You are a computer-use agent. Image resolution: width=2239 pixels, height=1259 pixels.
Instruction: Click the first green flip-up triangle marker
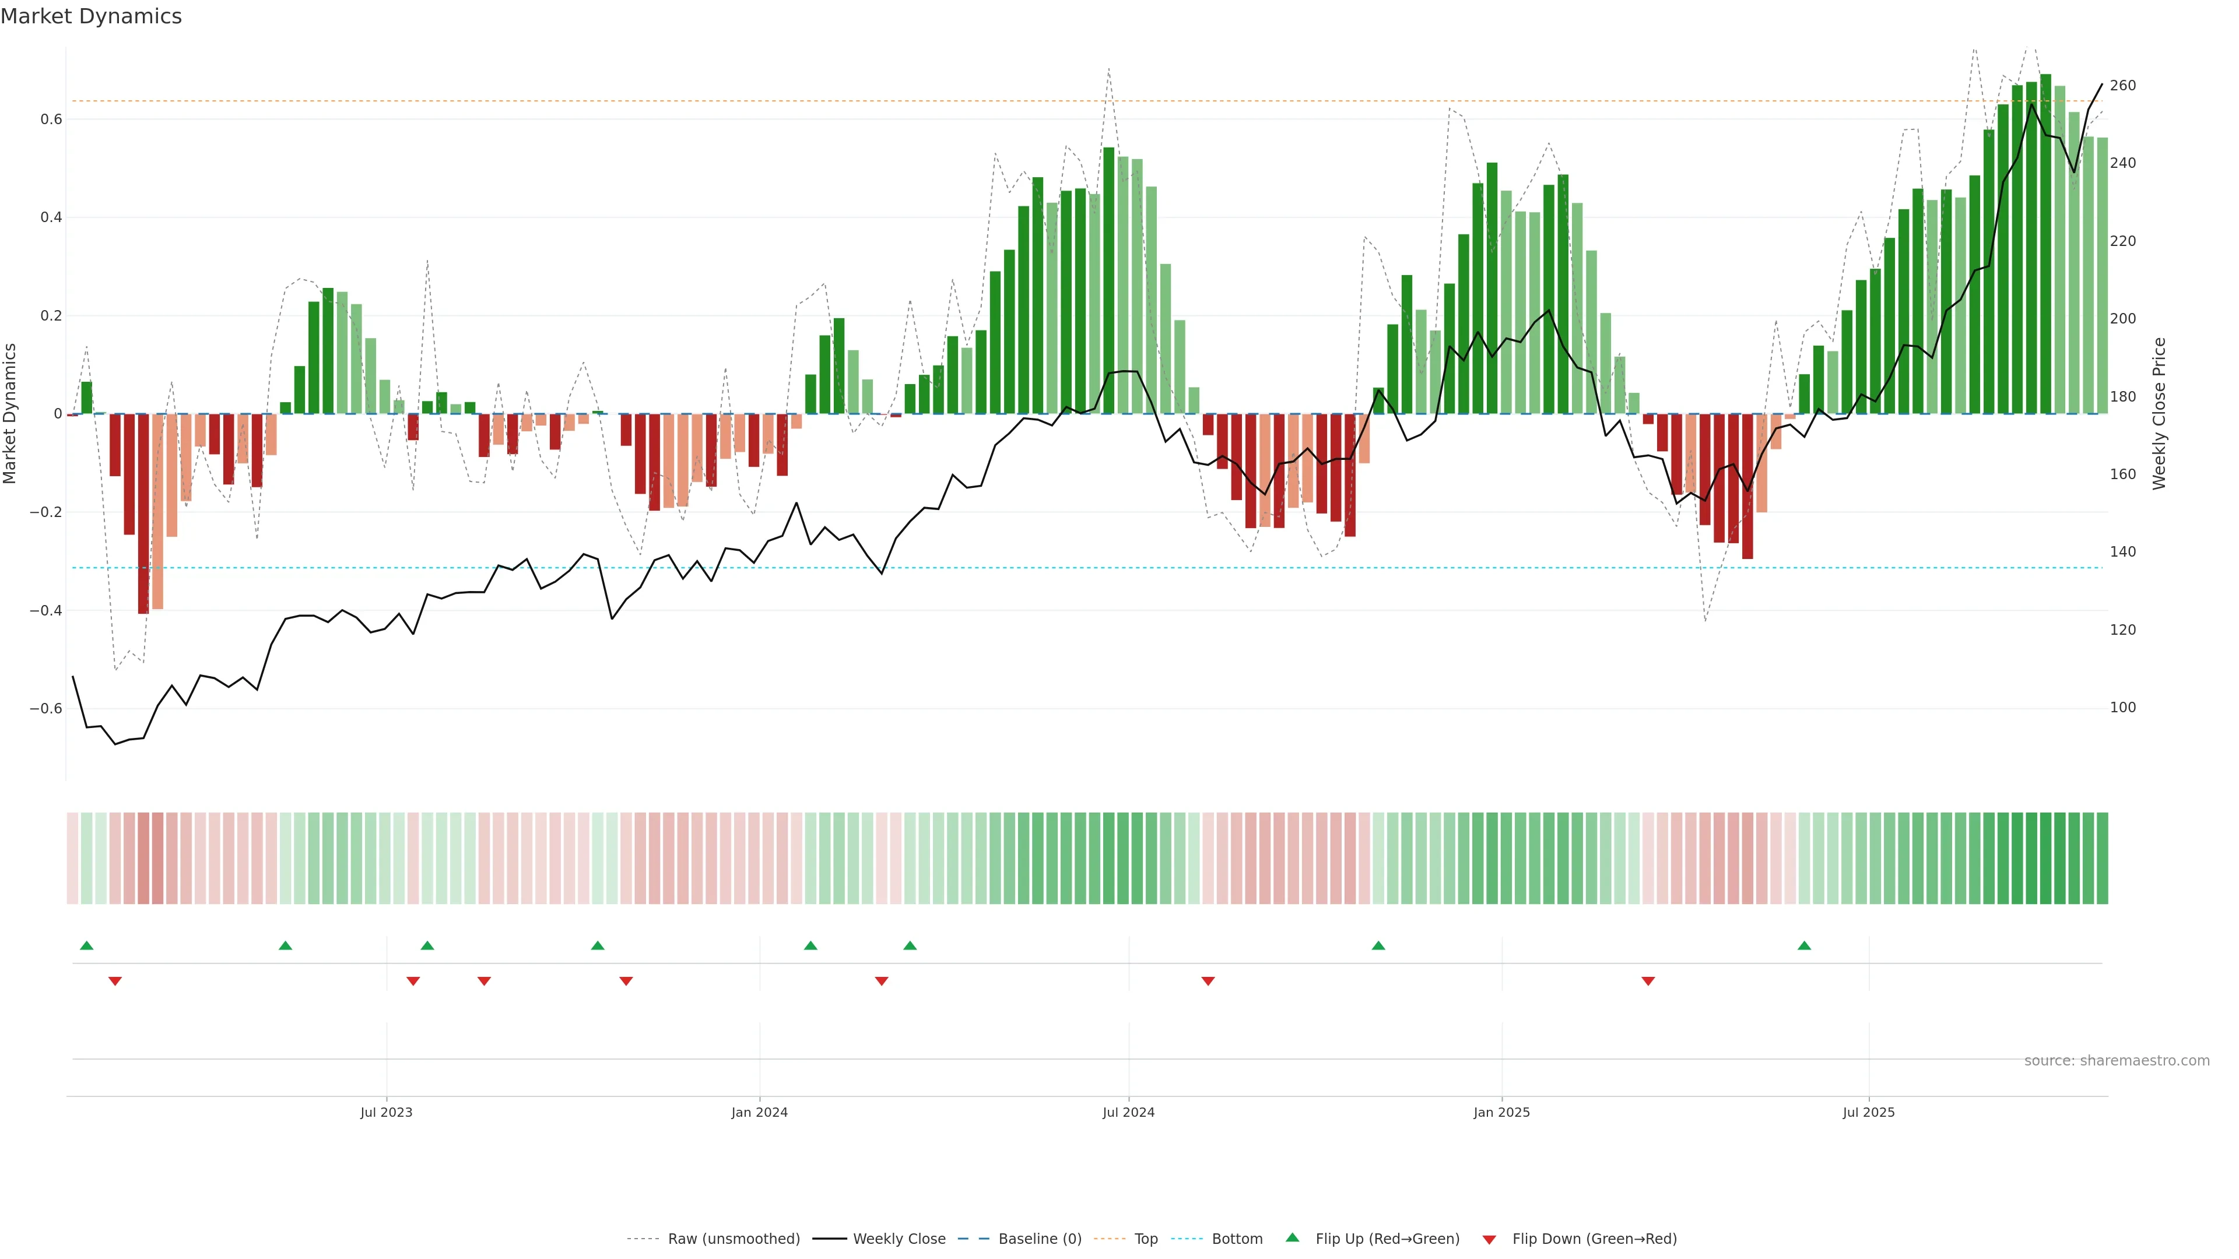[86, 945]
